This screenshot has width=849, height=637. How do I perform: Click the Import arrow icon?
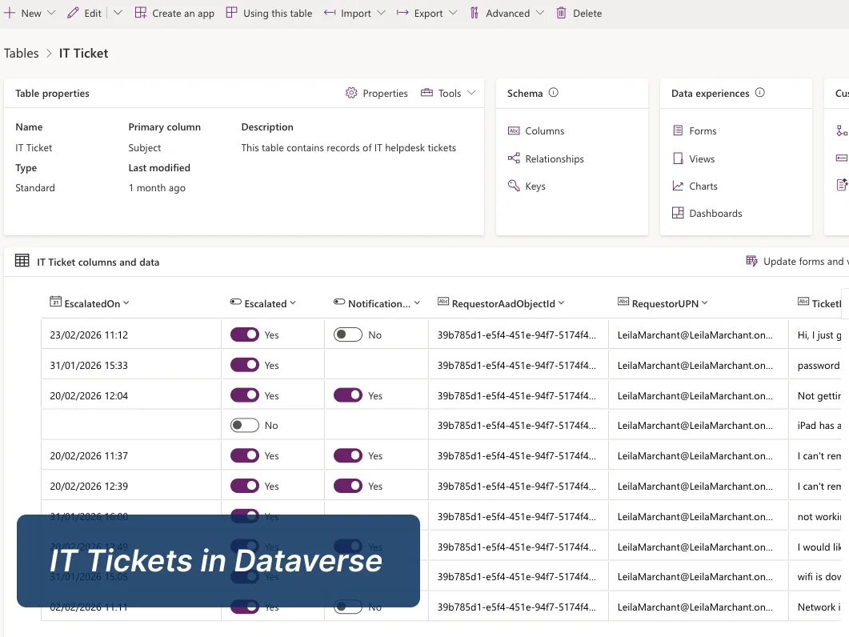330,13
